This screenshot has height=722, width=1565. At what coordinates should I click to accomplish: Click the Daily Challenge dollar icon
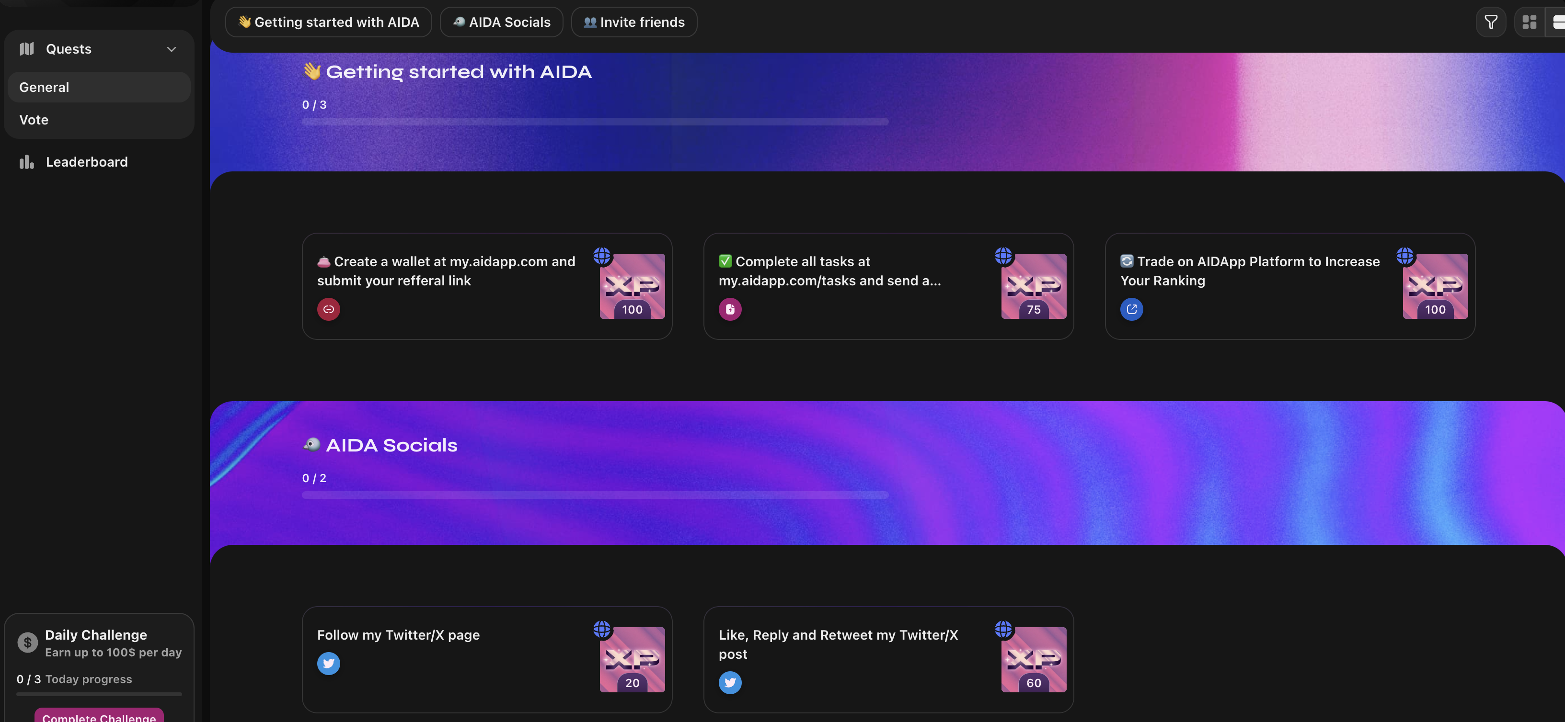click(x=27, y=642)
